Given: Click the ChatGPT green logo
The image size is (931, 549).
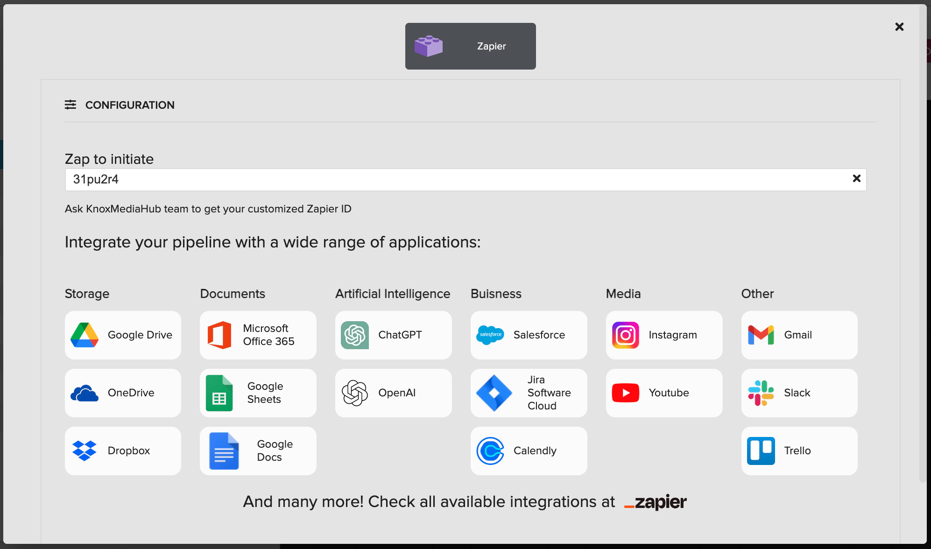Looking at the screenshot, I should pos(355,335).
